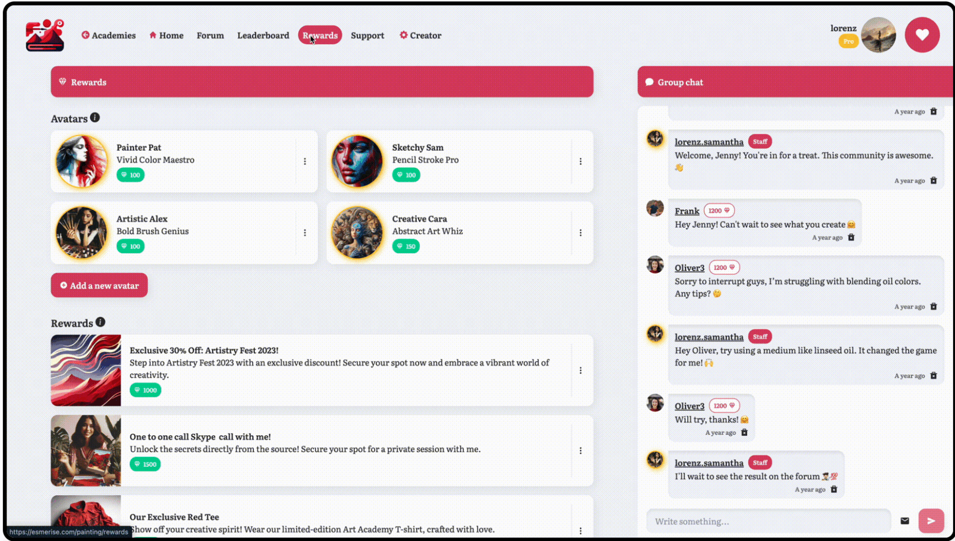Open options menu for Painter Pat avatar
The width and height of the screenshot is (955, 541).
[x=305, y=162]
